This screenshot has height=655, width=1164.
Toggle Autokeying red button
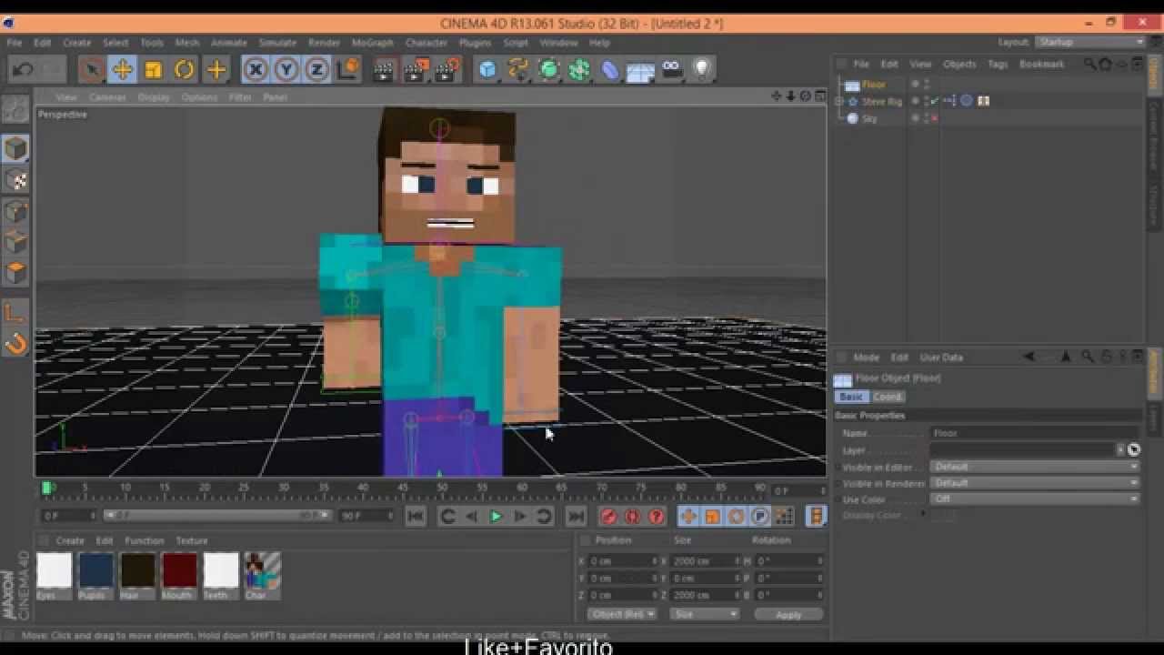coord(632,517)
